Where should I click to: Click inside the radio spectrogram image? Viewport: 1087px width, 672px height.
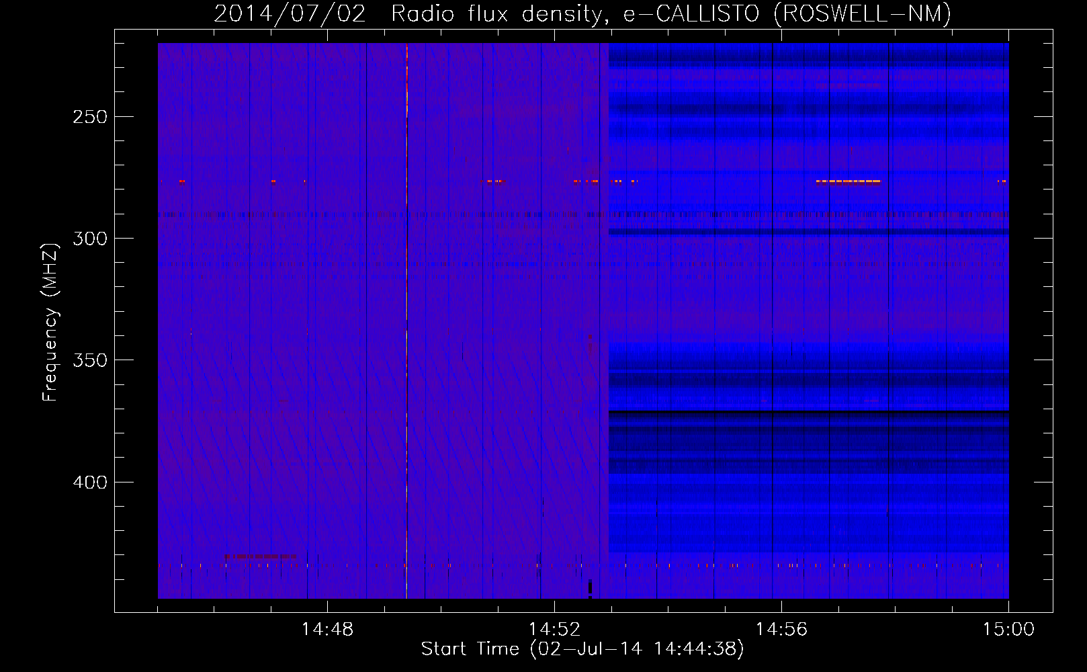[583, 321]
